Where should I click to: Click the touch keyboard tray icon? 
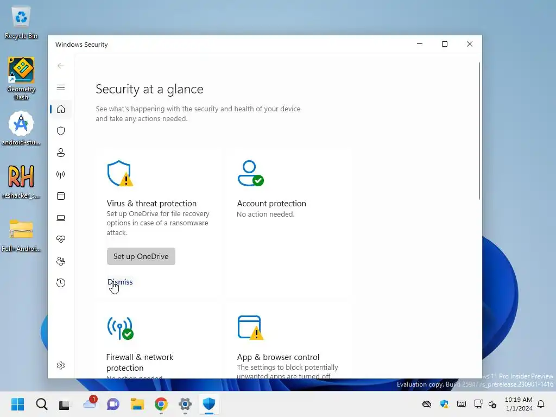462,403
